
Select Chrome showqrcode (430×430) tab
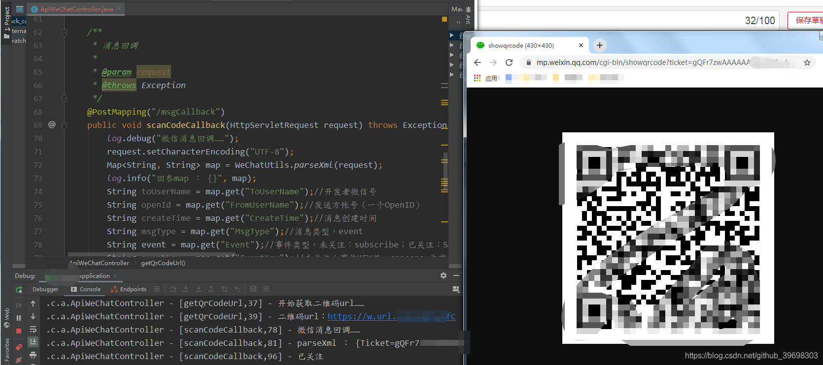point(530,45)
